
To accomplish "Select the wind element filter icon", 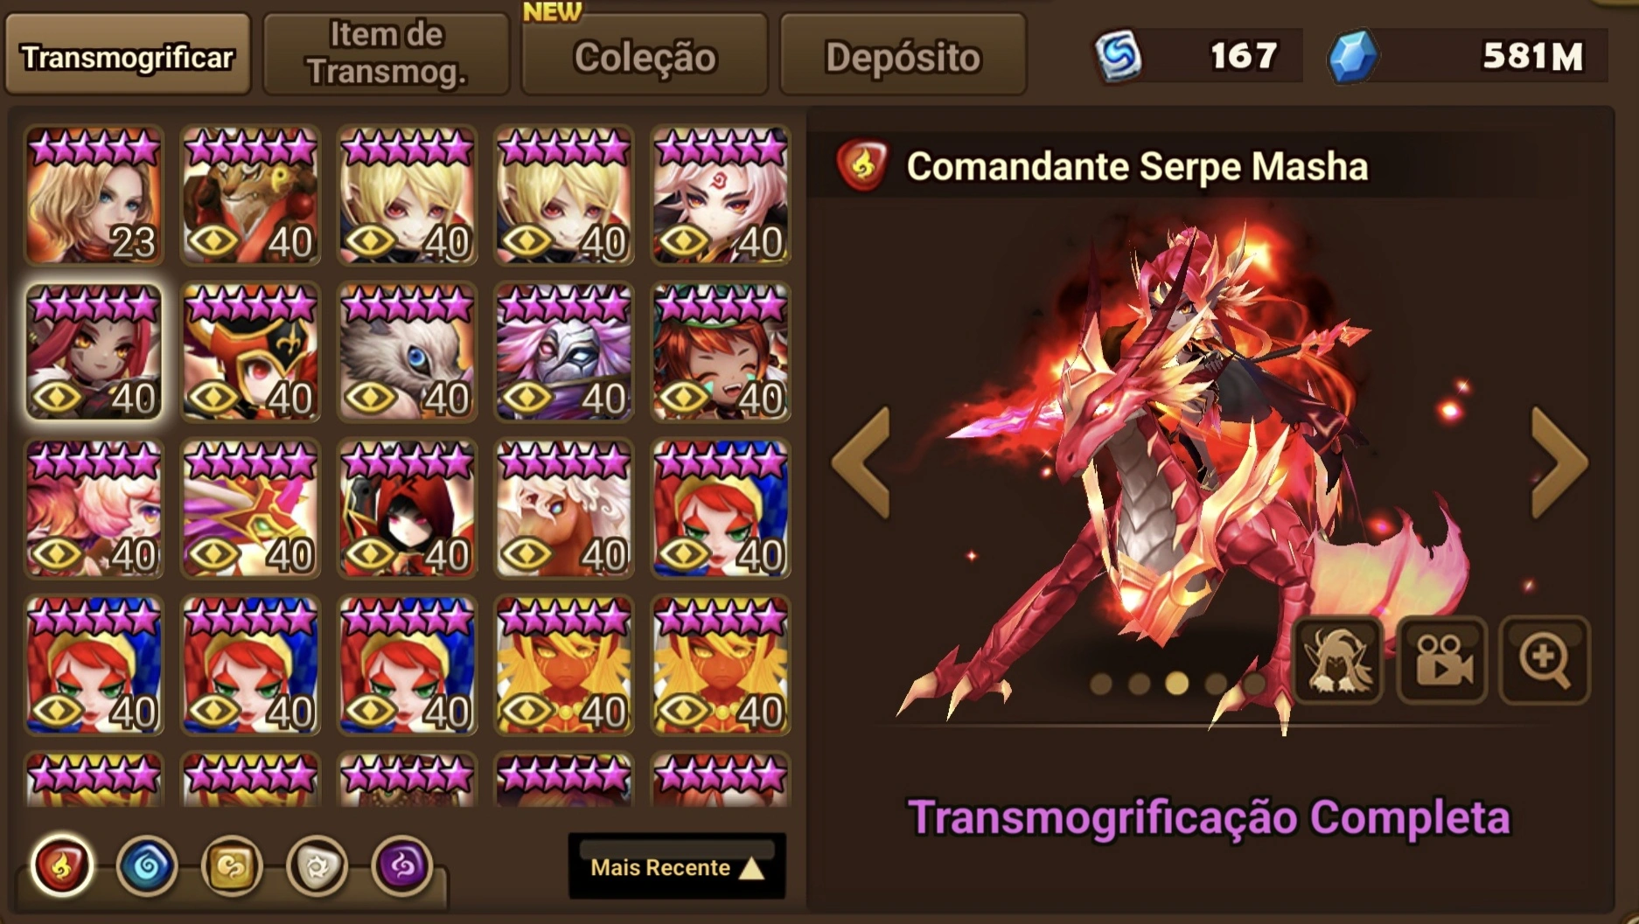I will click(232, 866).
